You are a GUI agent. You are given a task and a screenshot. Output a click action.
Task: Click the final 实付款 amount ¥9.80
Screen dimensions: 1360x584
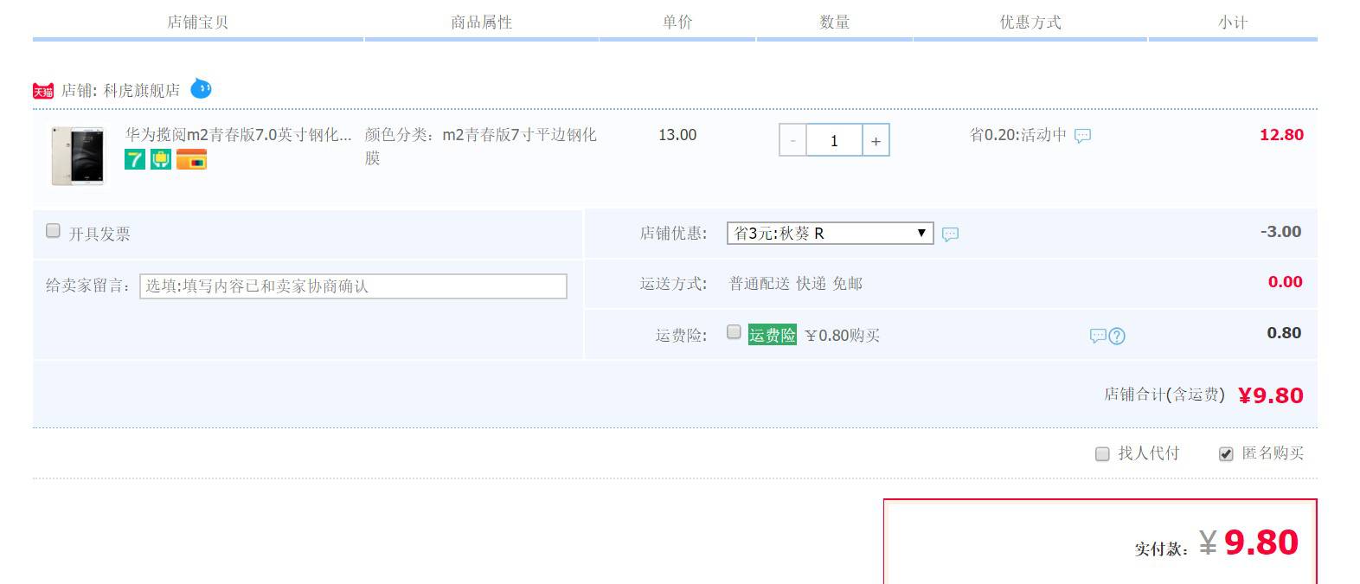tap(1249, 542)
